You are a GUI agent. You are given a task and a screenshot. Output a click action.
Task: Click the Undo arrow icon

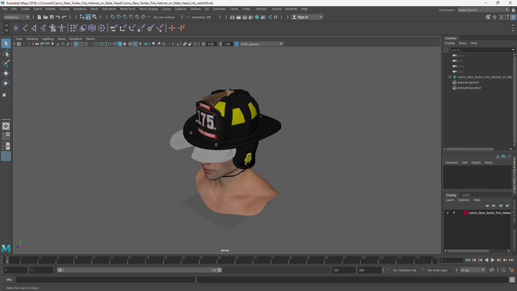58,17
